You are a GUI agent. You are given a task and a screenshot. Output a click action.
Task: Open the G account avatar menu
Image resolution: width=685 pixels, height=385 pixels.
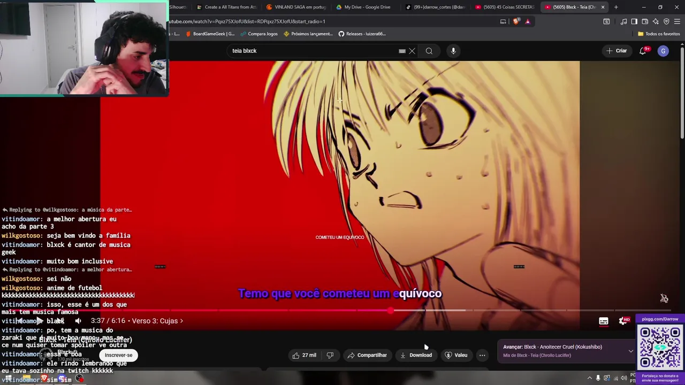click(663, 51)
